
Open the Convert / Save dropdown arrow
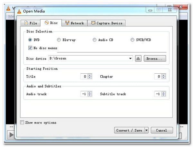click(x=146, y=130)
